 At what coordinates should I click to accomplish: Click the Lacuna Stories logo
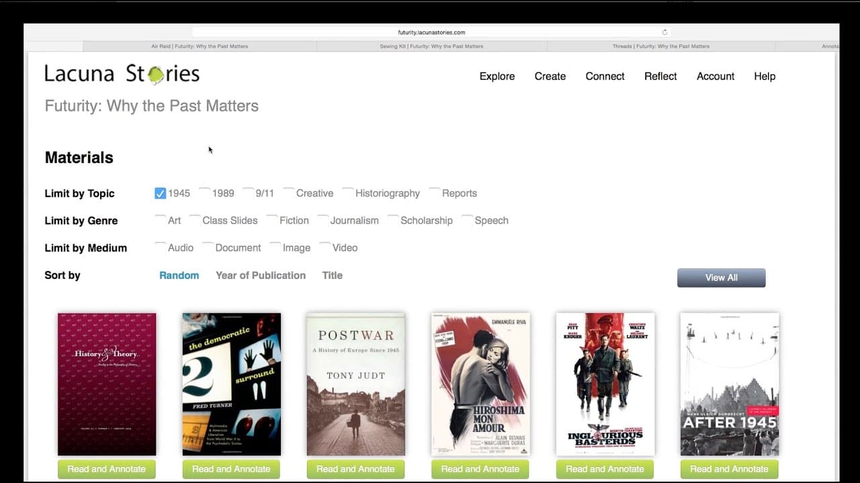[122, 74]
